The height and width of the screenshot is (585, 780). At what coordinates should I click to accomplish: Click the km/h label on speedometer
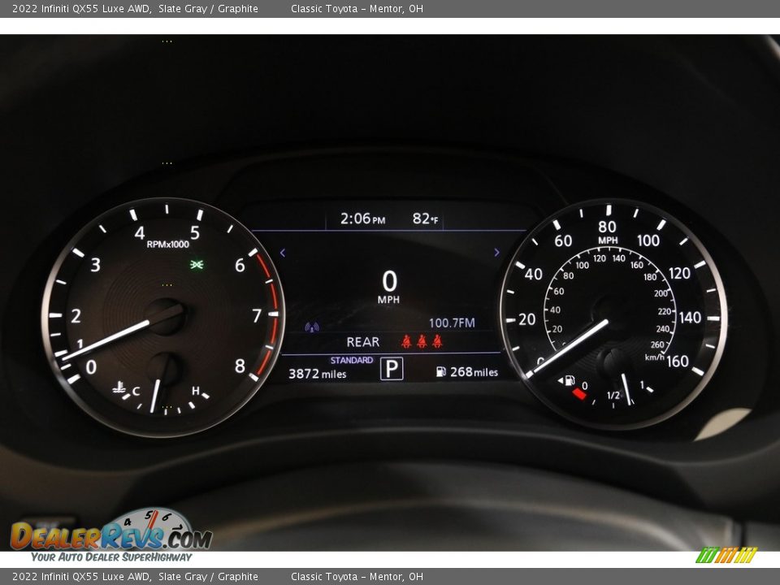[x=655, y=357]
